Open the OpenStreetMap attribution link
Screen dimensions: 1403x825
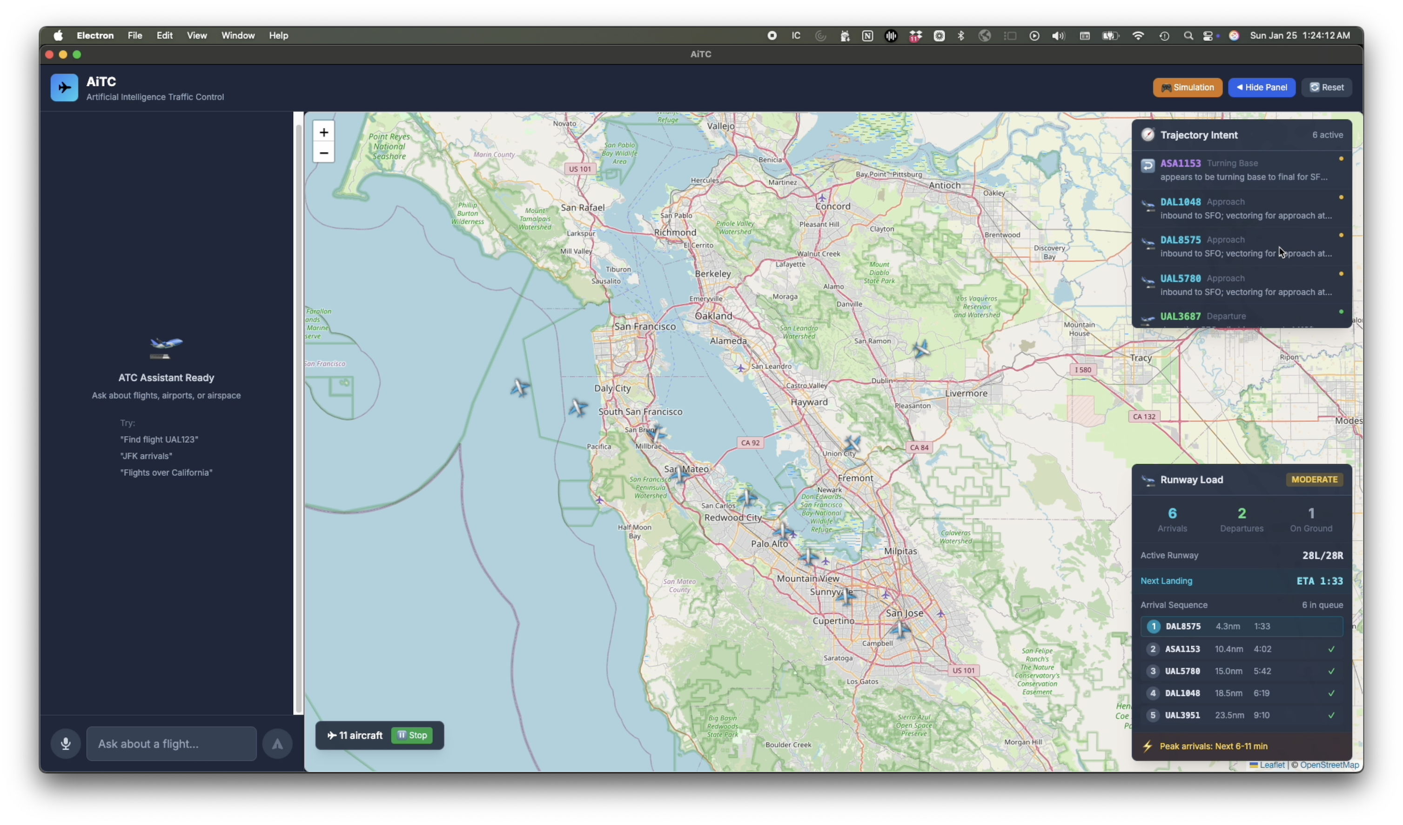coord(1329,765)
